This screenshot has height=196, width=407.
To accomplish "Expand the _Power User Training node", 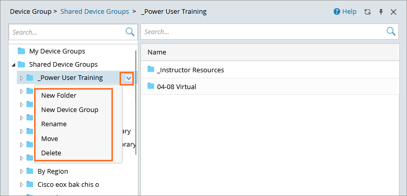I will click(22, 78).
